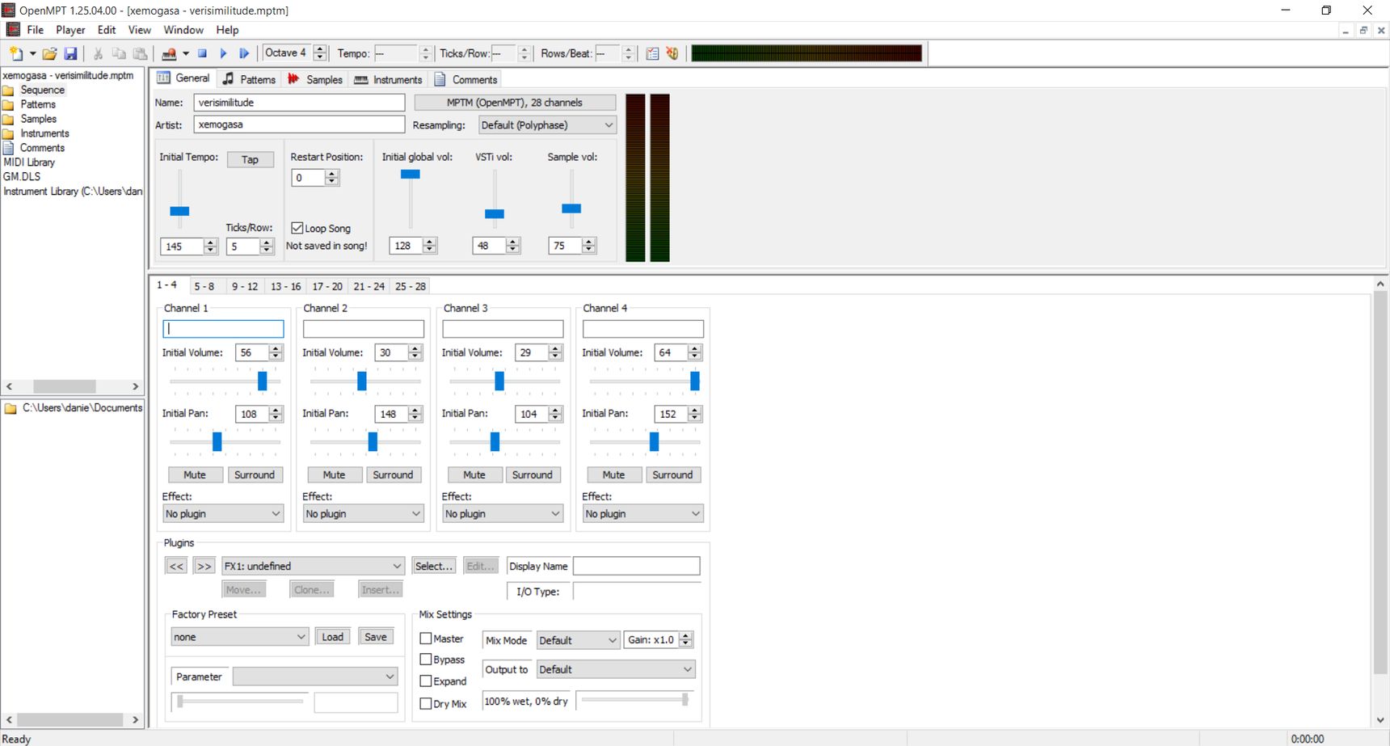Save the song with the floppy icon

[70, 53]
